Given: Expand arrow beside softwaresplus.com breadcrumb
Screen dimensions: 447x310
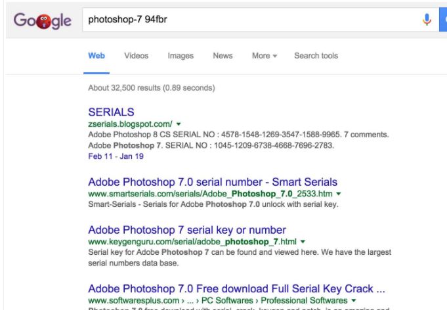Looking at the screenshot, I should (354, 301).
